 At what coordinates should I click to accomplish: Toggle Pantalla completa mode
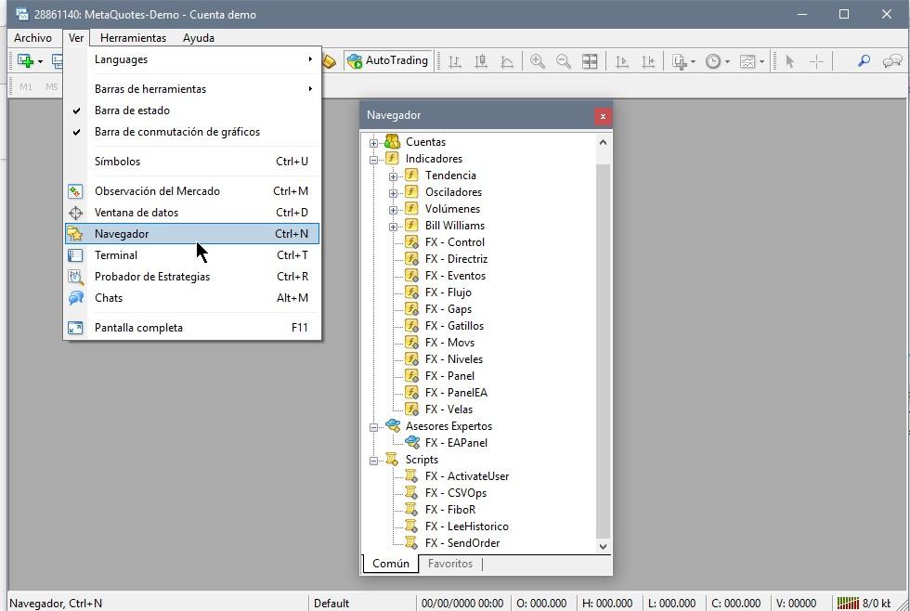click(192, 328)
